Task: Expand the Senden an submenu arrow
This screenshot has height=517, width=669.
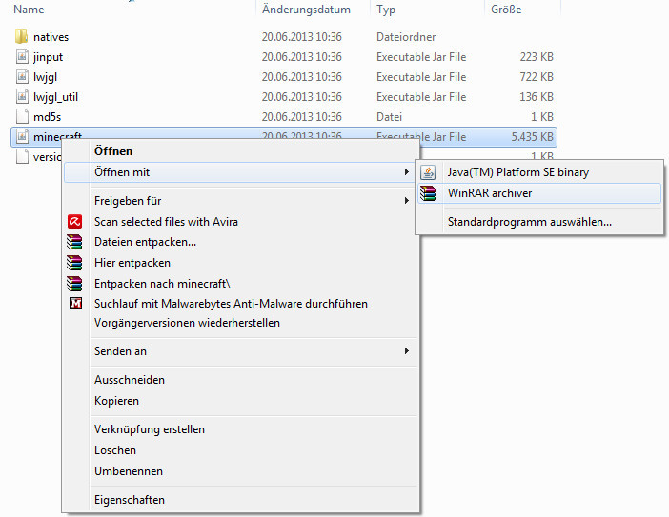Action: 407,351
